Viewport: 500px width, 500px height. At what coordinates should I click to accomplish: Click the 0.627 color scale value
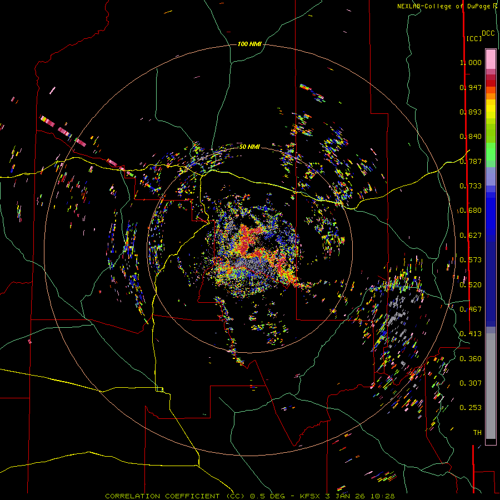pyautogui.click(x=471, y=236)
